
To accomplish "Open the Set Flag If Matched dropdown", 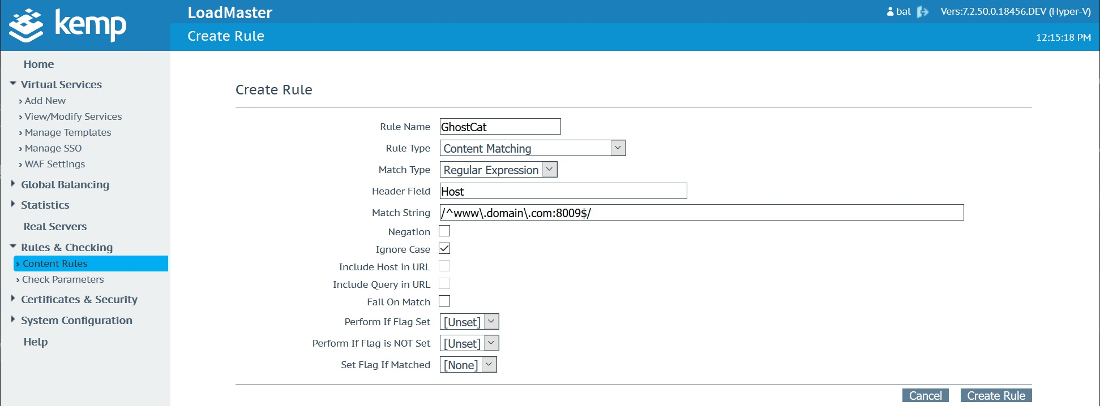I will click(468, 365).
